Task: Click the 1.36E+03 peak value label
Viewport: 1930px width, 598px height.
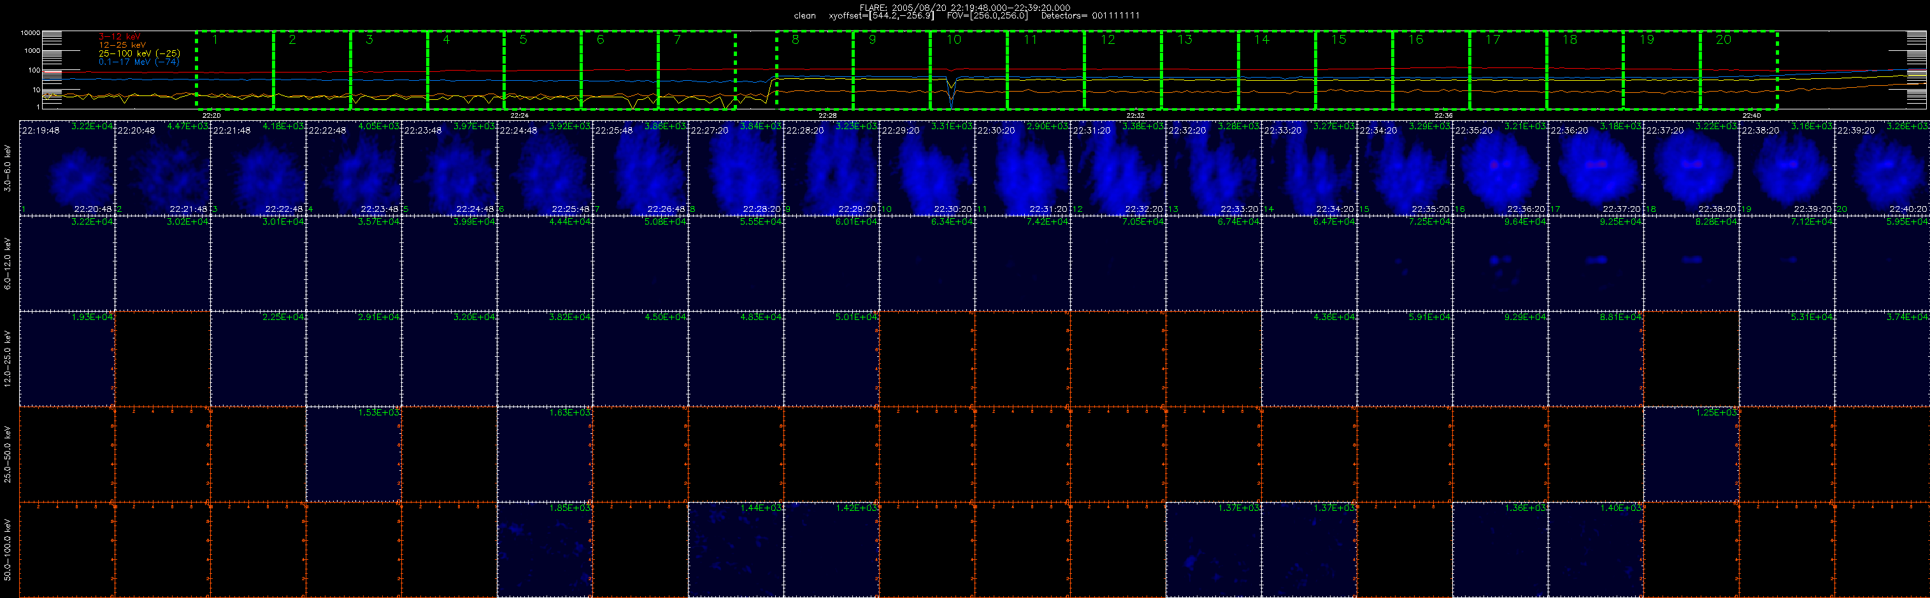Action: (1526, 508)
